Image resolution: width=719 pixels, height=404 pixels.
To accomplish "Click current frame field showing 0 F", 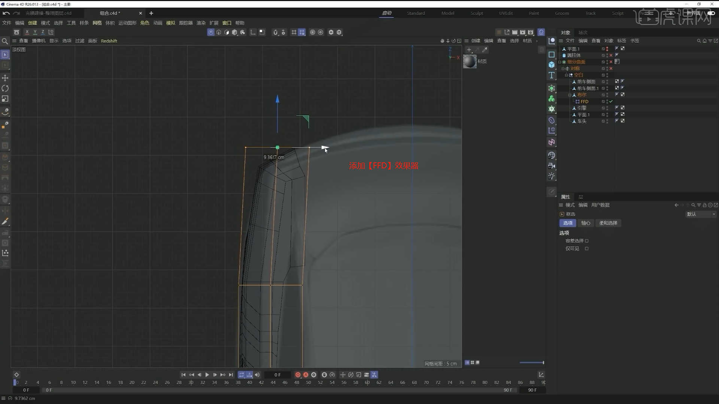I will pyautogui.click(x=277, y=375).
